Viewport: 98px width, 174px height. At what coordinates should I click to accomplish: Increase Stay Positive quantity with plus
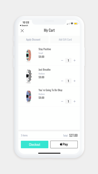(74, 60)
